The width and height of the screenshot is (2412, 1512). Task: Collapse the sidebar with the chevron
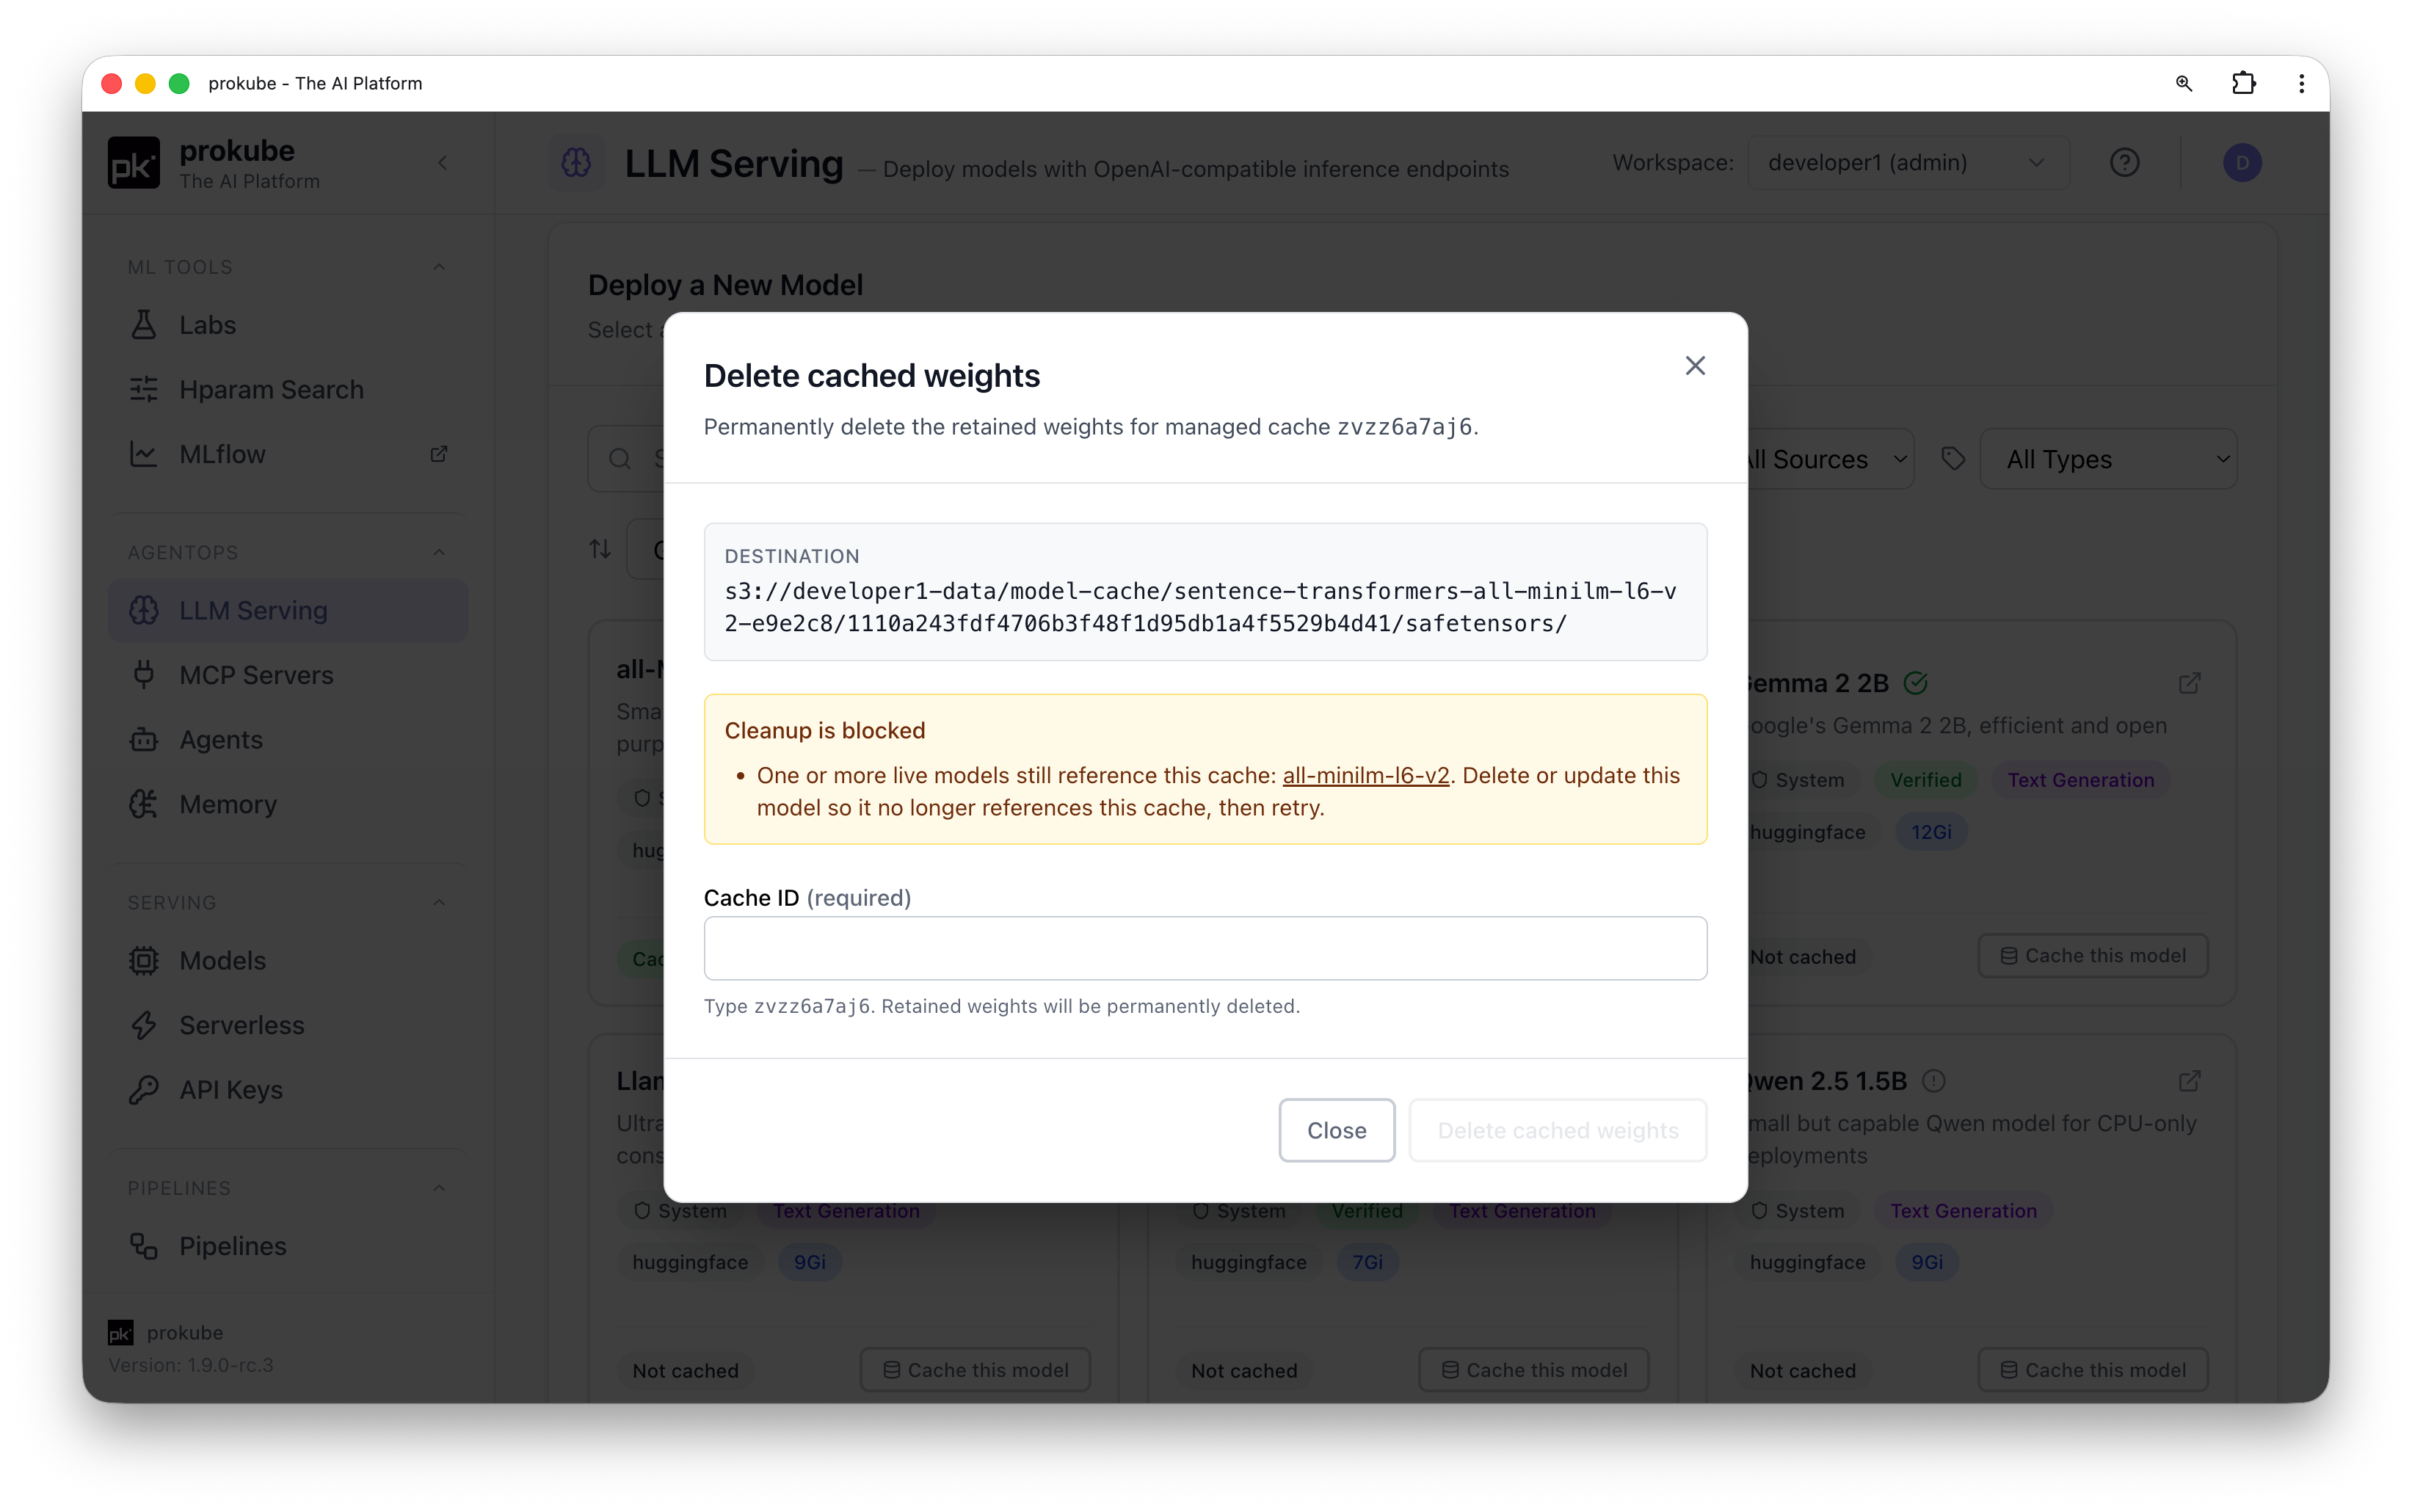point(443,162)
